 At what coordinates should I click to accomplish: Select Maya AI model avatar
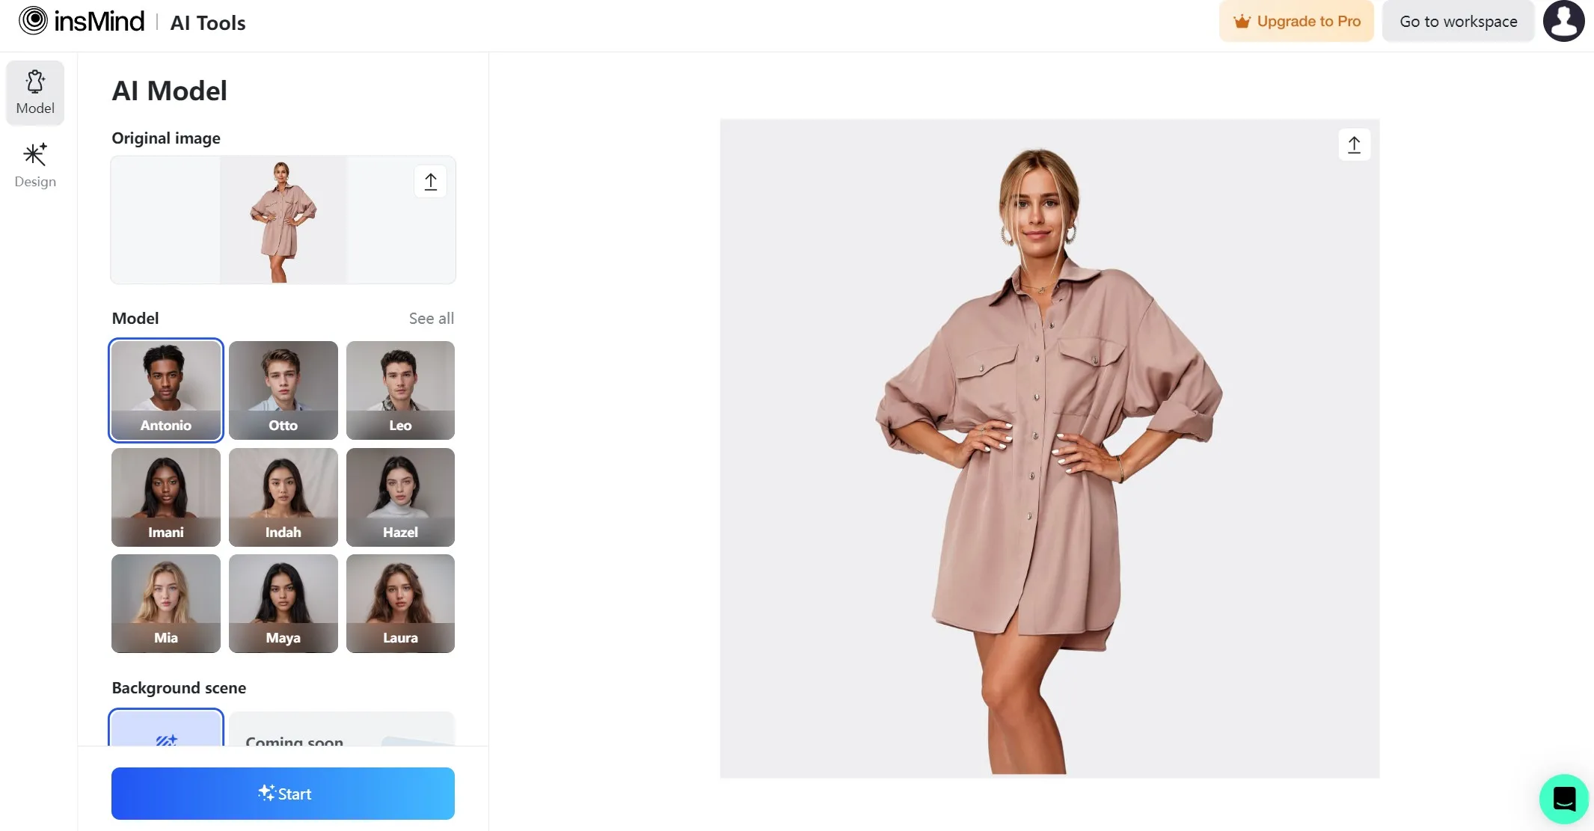pos(283,602)
